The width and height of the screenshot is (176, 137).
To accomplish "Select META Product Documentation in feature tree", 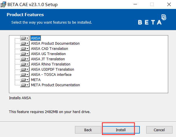I will point(56,85).
